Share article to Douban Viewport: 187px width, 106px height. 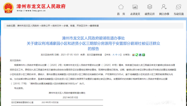coord(144,55)
